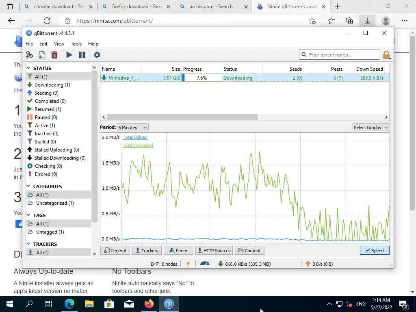Viewport: 416px width, 312px height.
Task: Click the Add Torrent Link toolbar icon
Action: pos(29,55)
